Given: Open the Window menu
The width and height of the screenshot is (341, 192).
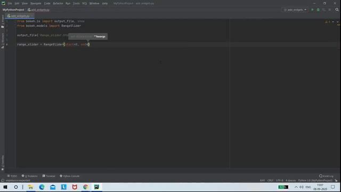Looking at the screenshot, I should pos(94,4).
